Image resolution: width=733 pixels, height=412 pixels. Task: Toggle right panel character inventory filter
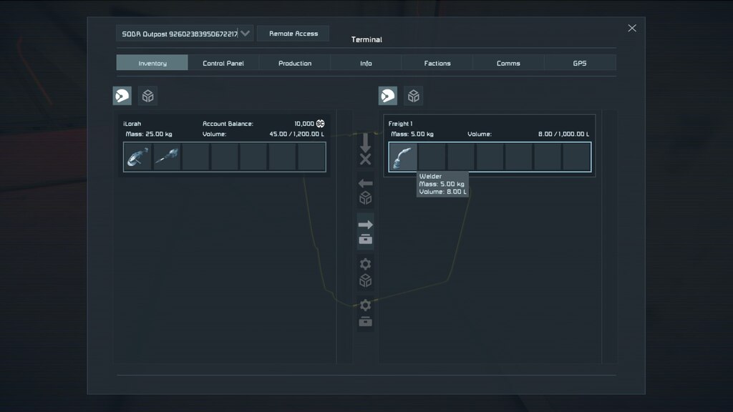tap(388, 96)
